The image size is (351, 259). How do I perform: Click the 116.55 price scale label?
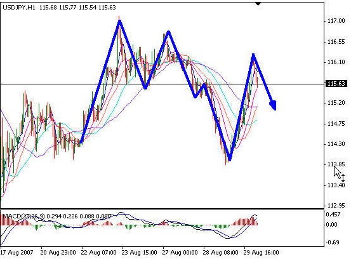pyautogui.click(x=336, y=42)
